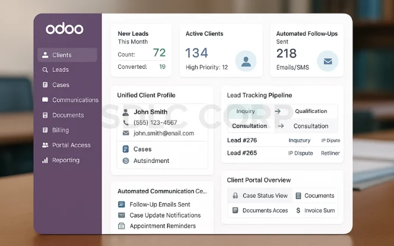Click the arrow between the Consultation stages
The image size is (394, 246).
click(281, 126)
